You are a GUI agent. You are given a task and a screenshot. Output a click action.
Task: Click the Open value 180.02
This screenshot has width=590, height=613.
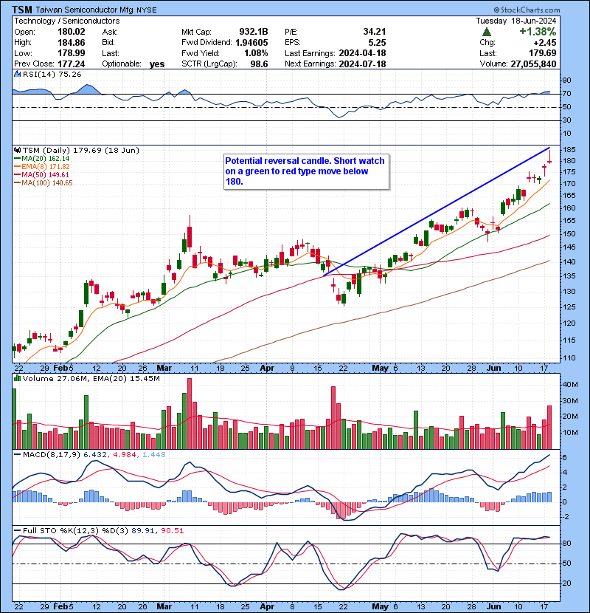point(72,32)
